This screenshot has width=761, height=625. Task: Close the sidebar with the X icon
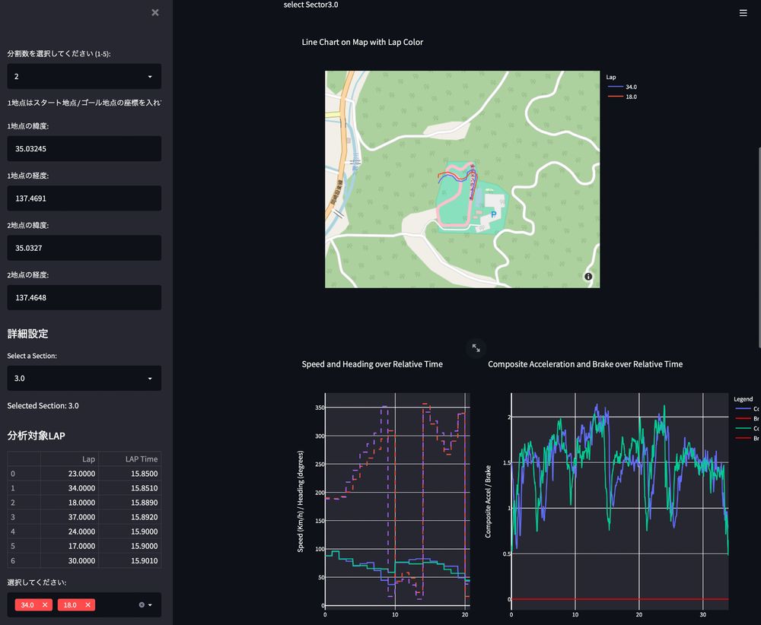click(154, 13)
